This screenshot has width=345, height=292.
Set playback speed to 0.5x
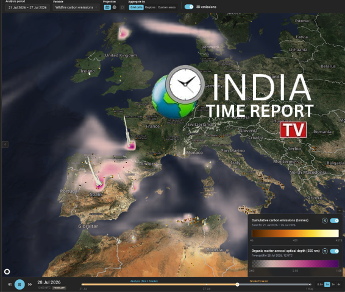coord(320,285)
